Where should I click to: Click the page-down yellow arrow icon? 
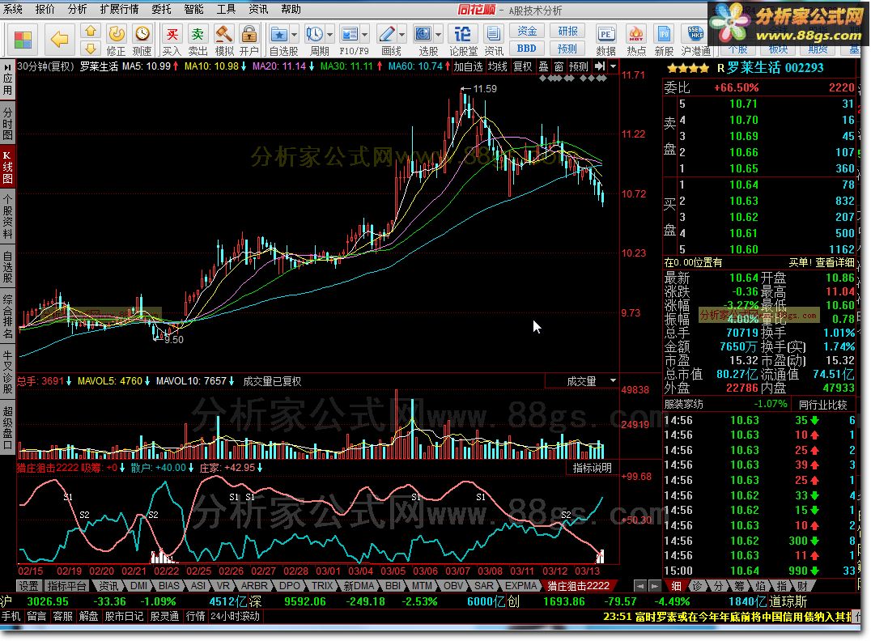coord(91,49)
